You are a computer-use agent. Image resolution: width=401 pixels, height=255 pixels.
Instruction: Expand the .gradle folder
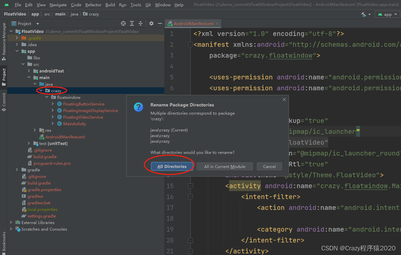(17, 38)
